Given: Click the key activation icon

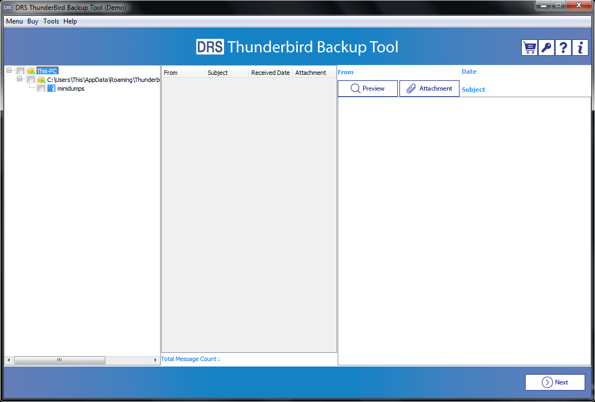Looking at the screenshot, I should point(546,48).
